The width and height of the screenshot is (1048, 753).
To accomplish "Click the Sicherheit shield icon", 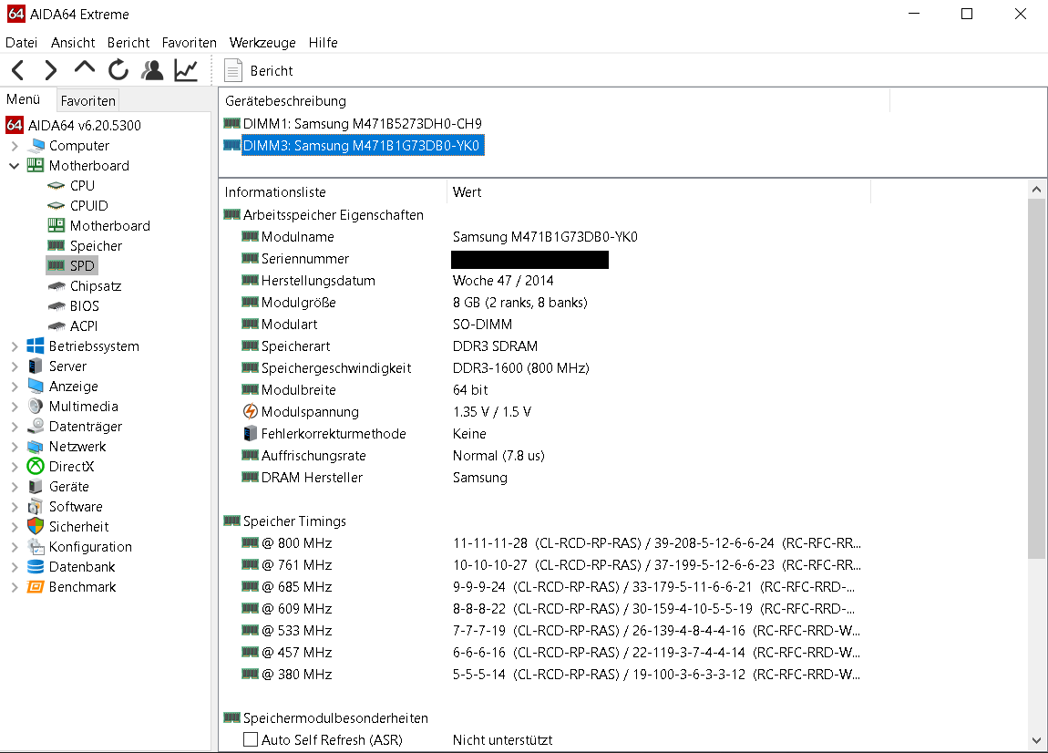I will tap(36, 526).
